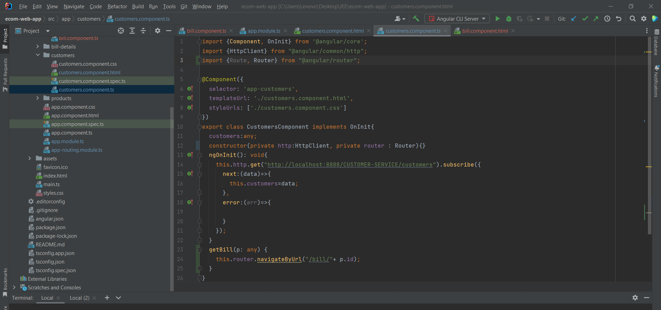The image size is (661, 310).
Task: Add a new terminal session with plus button
Action: pos(107,298)
